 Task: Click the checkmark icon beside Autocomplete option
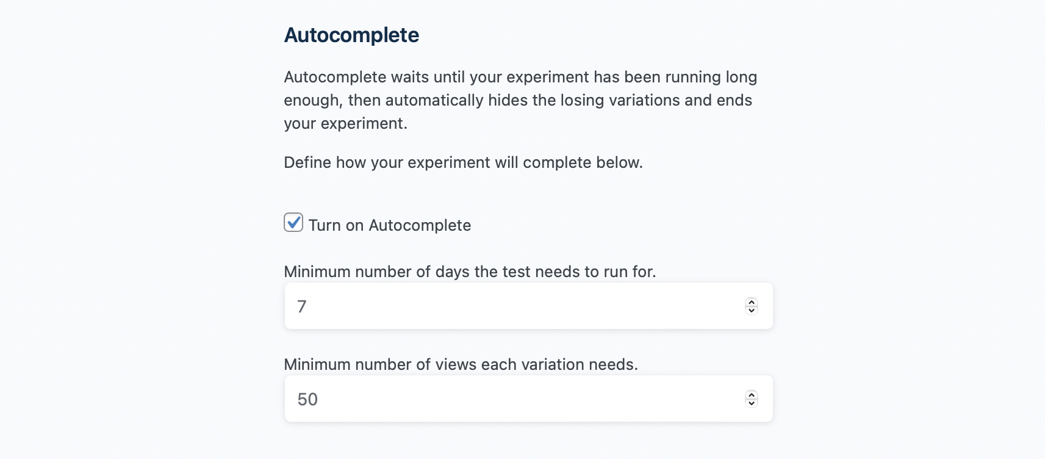[294, 222]
